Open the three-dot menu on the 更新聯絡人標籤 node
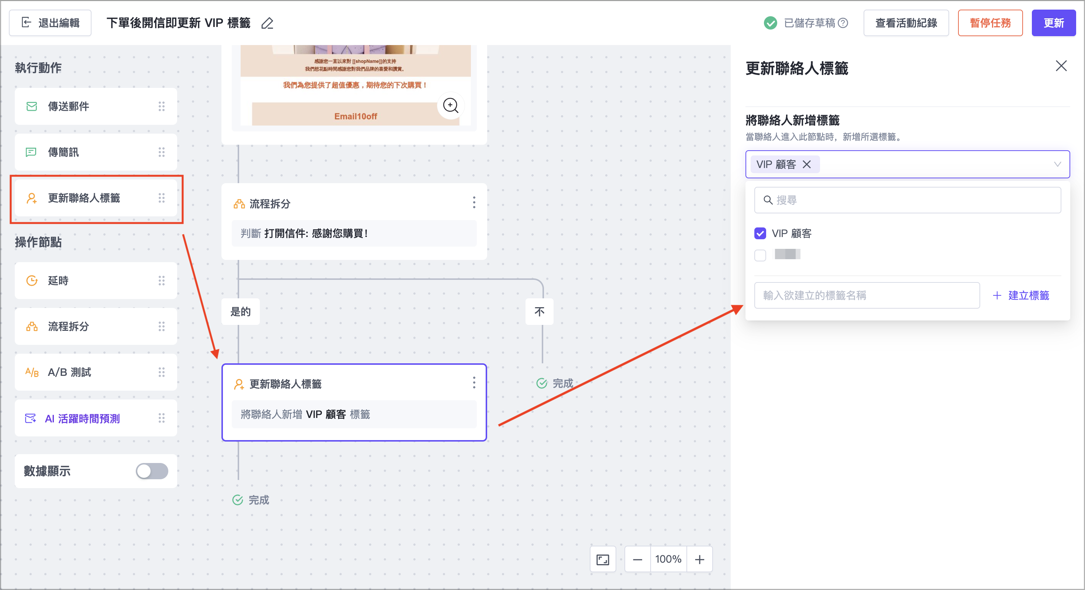Image resolution: width=1085 pixels, height=590 pixels. pos(474,383)
